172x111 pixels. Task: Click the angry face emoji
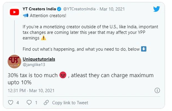(63, 75)
